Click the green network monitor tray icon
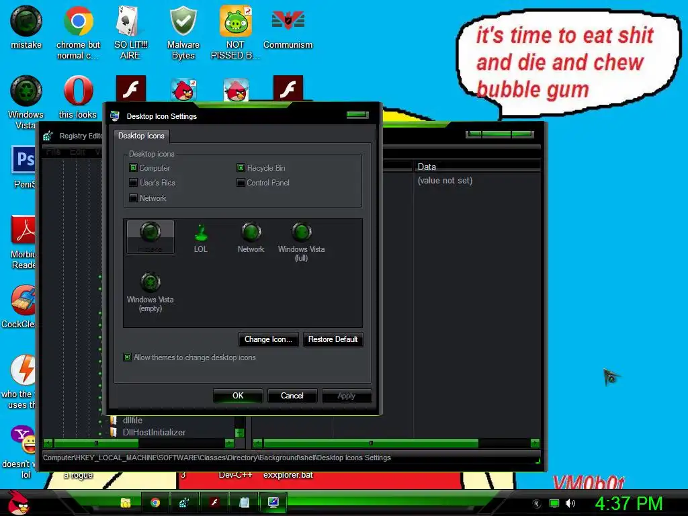This screenshot has height=516, width=688. tap(554, 503)
